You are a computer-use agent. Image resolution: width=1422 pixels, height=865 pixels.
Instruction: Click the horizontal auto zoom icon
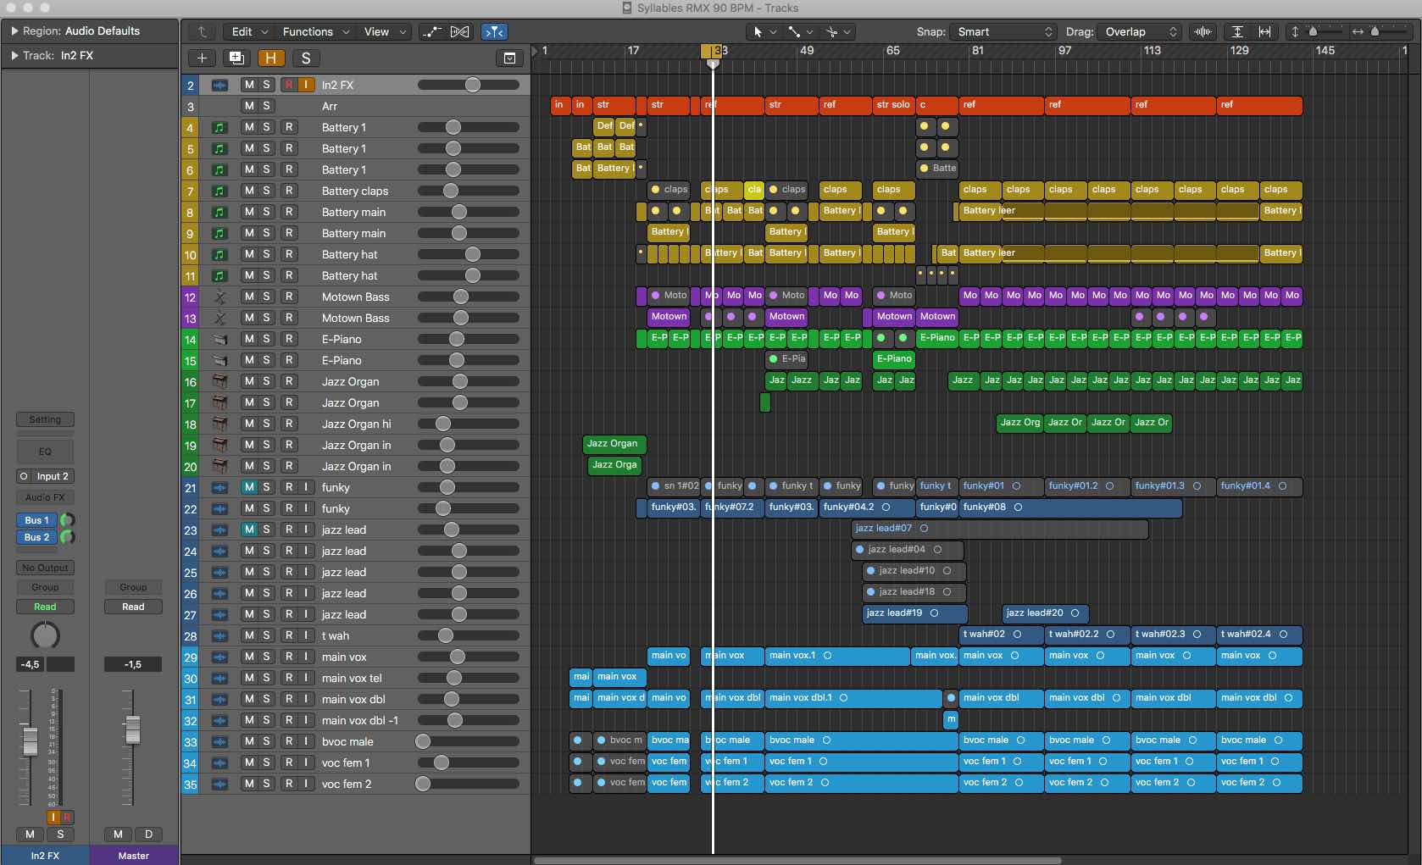coord(1264,31)
